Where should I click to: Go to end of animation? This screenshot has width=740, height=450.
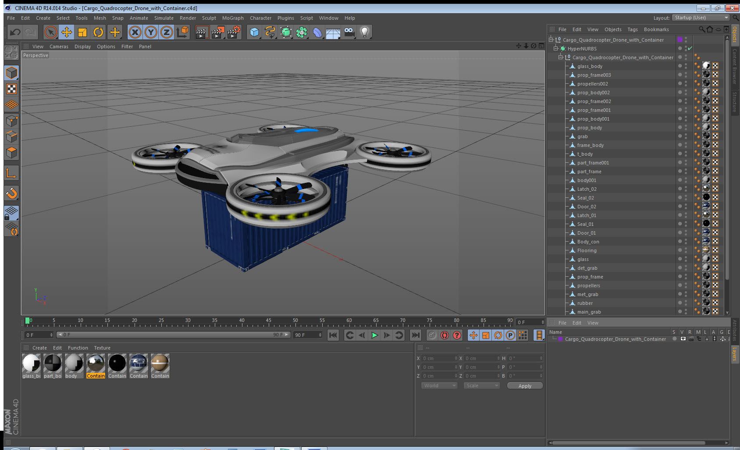tap(415, 335)
